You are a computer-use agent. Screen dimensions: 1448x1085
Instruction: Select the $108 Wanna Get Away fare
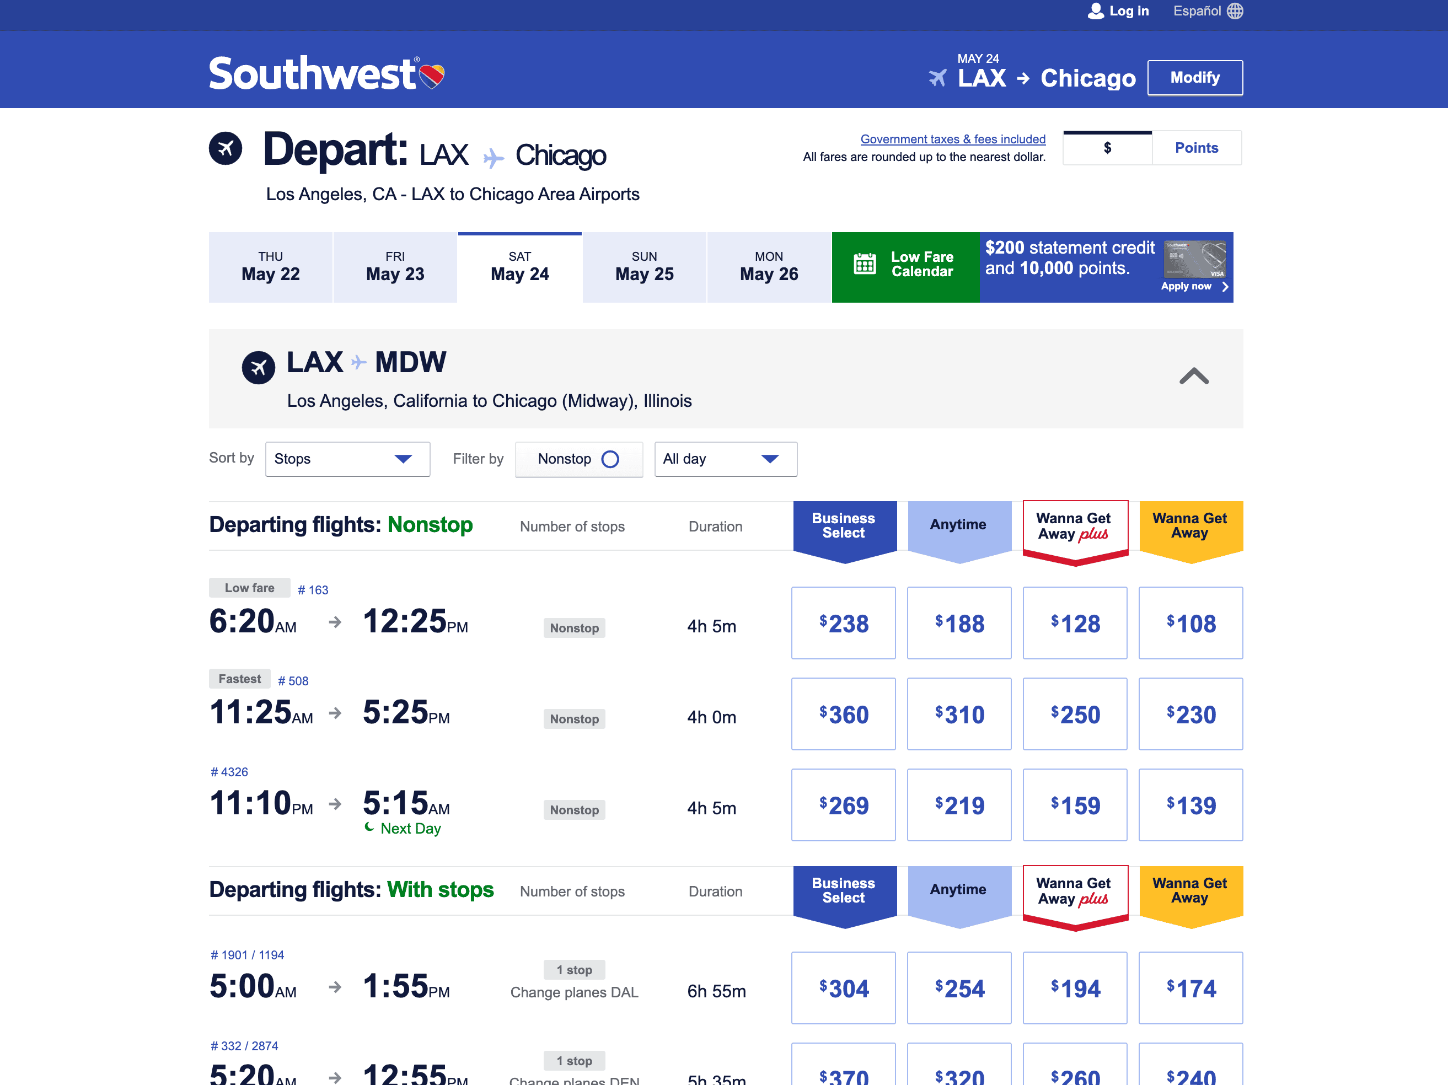click(x=1190, y=623)
